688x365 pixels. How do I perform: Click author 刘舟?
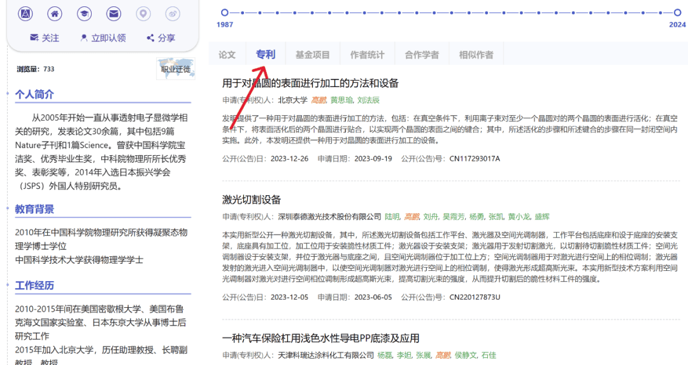(431, 217)
